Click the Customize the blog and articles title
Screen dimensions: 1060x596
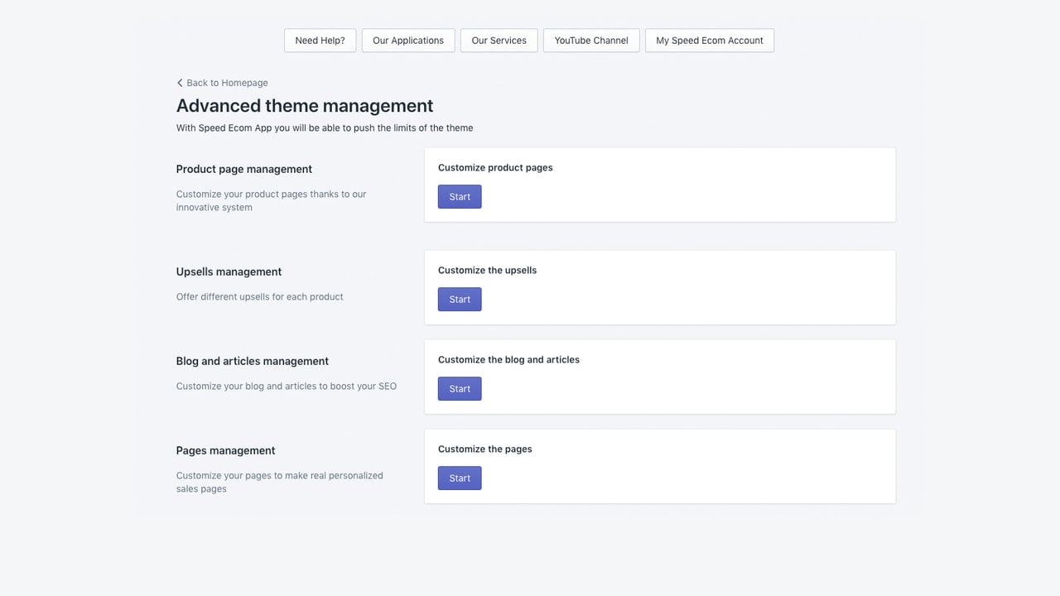click(x=508, y=359)
